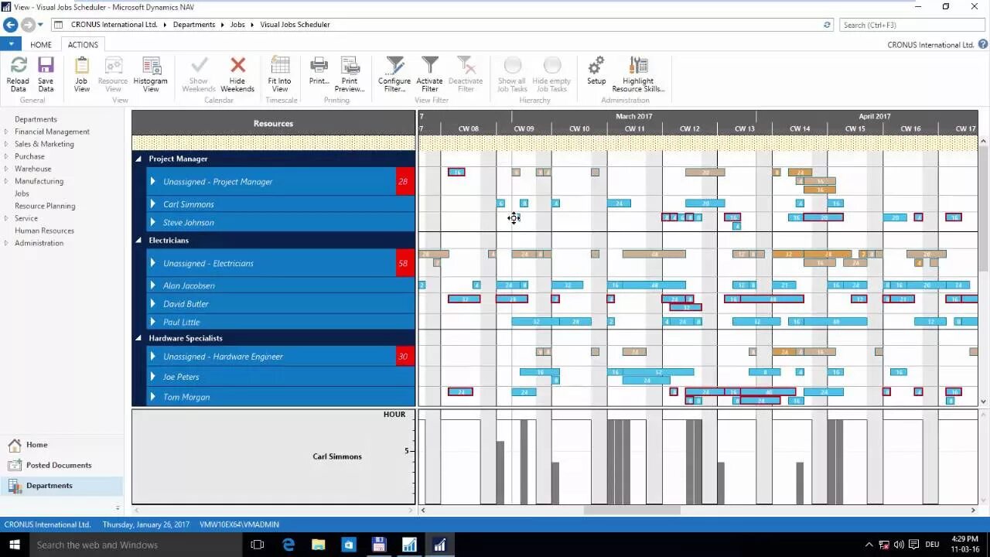Click red 28 indicator for Project Manager

point(405,182)
